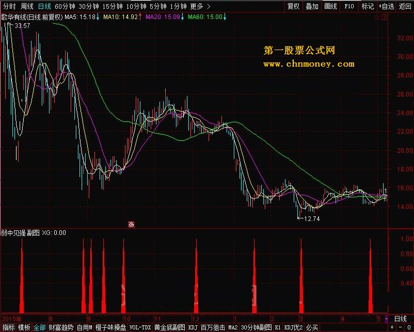Click the 弱中见强 副图 indicator name

20,233
